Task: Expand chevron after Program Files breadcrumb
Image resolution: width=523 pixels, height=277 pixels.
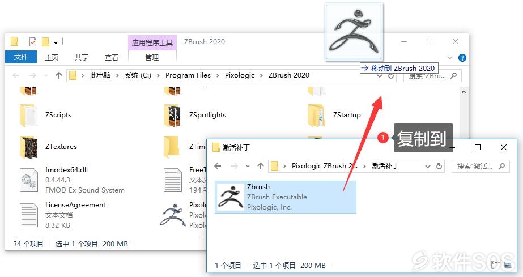Action: 218,76
